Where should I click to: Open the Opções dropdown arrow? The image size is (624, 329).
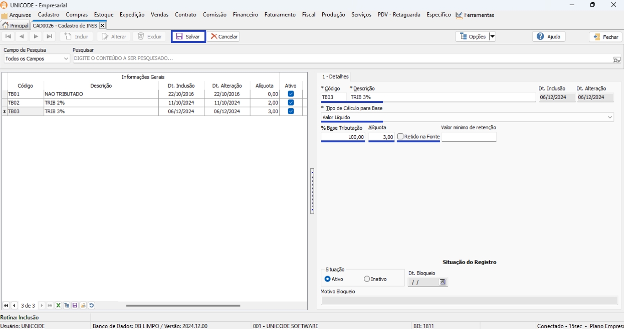[x=492, y=37]
